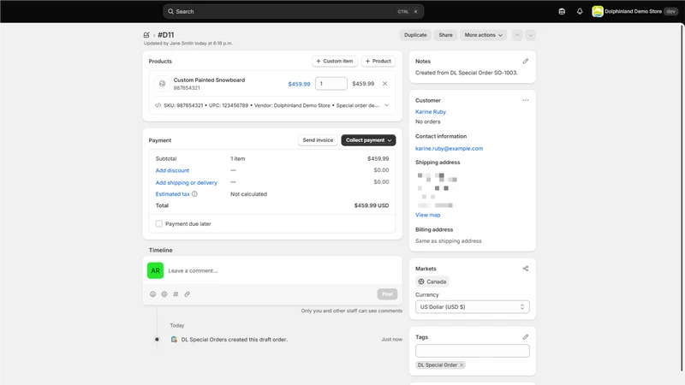Click the Markets share icon
Screen dimensions: 685x385
pos(526,269)
